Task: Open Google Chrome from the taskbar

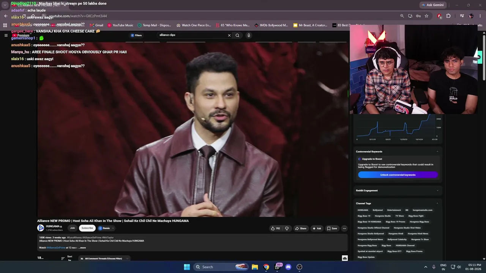Action: click(266, 267)
